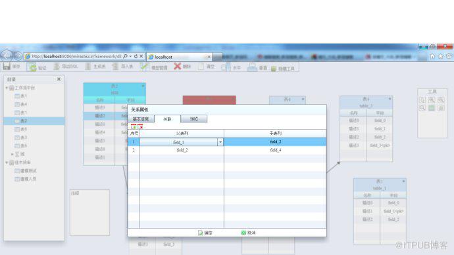Click the address bar stop X icon
This screenshot has height=255, width=454.
(x=141, y=56)
